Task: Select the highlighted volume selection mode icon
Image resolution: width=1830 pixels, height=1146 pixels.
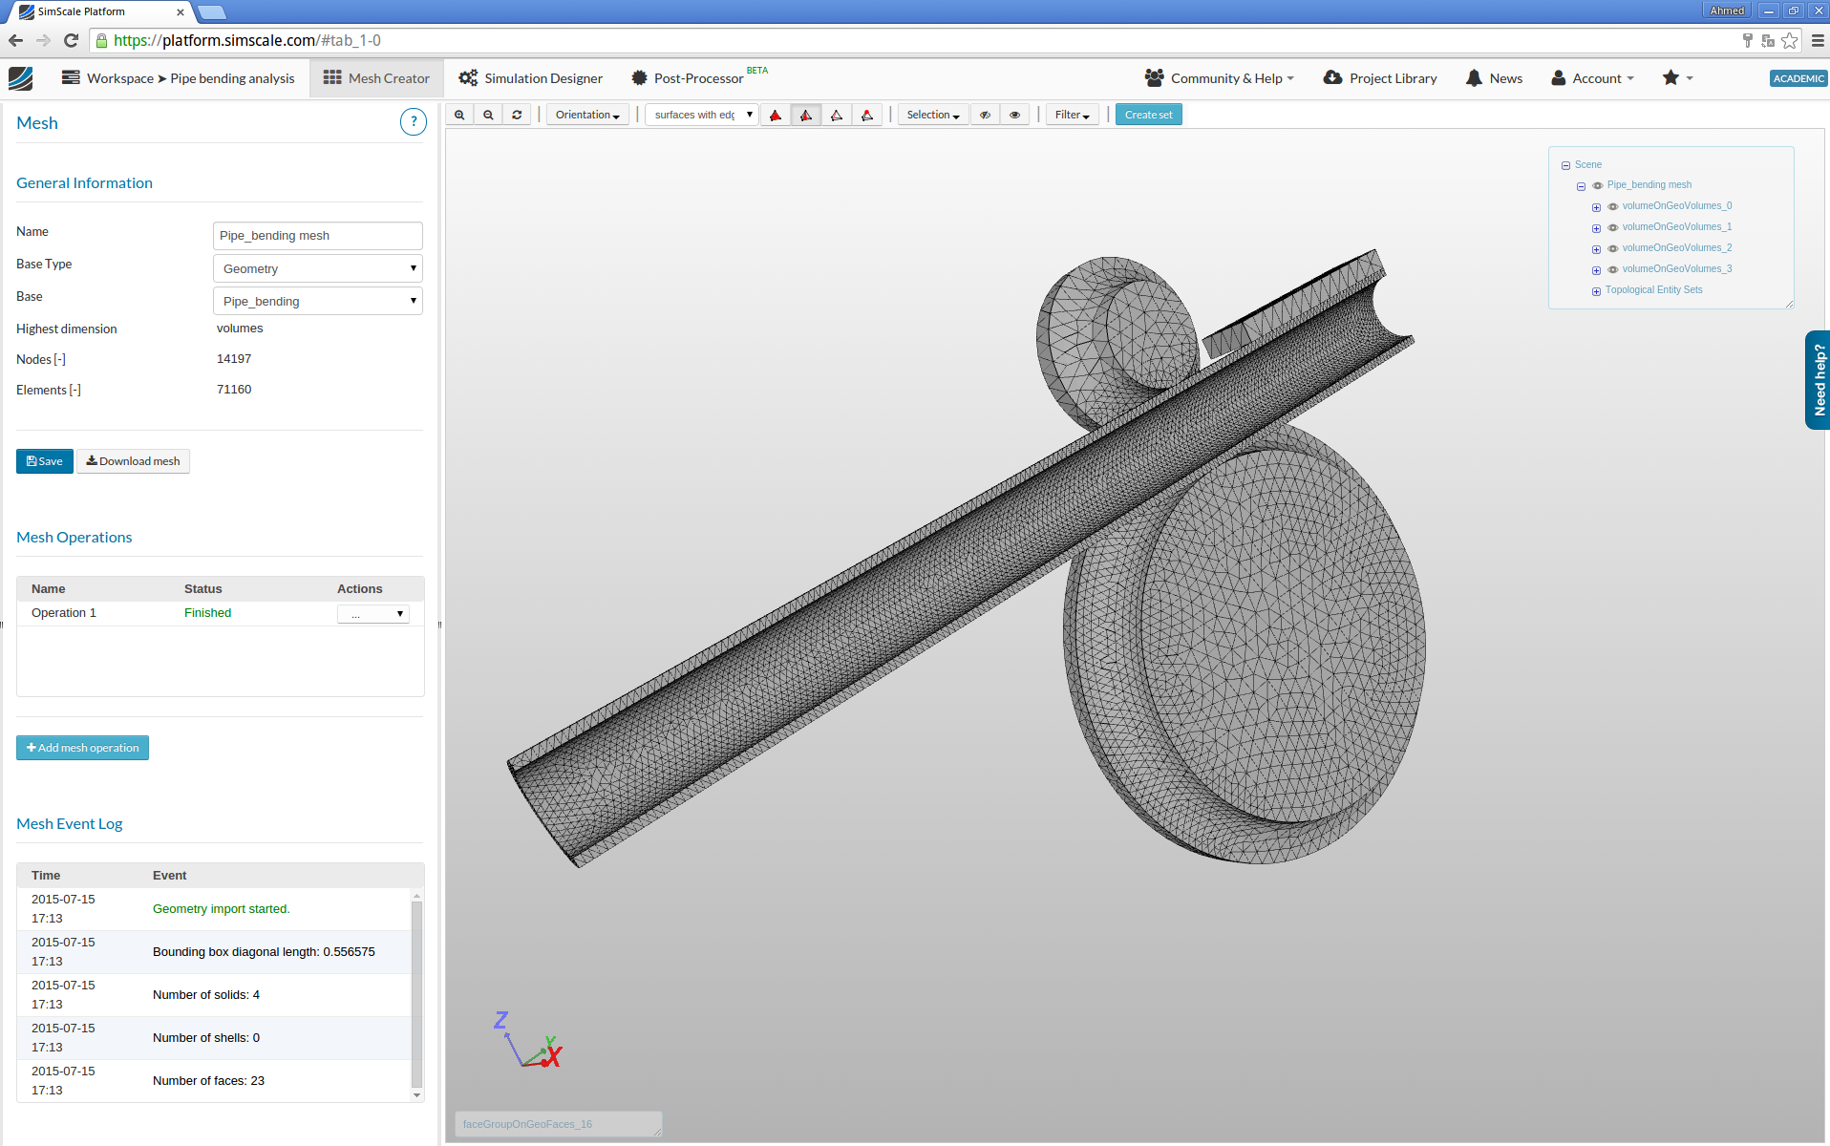Action: pos(806,115)
